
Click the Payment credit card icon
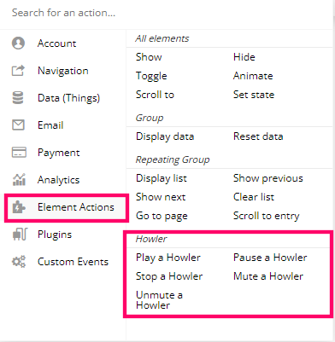[19, 152]
